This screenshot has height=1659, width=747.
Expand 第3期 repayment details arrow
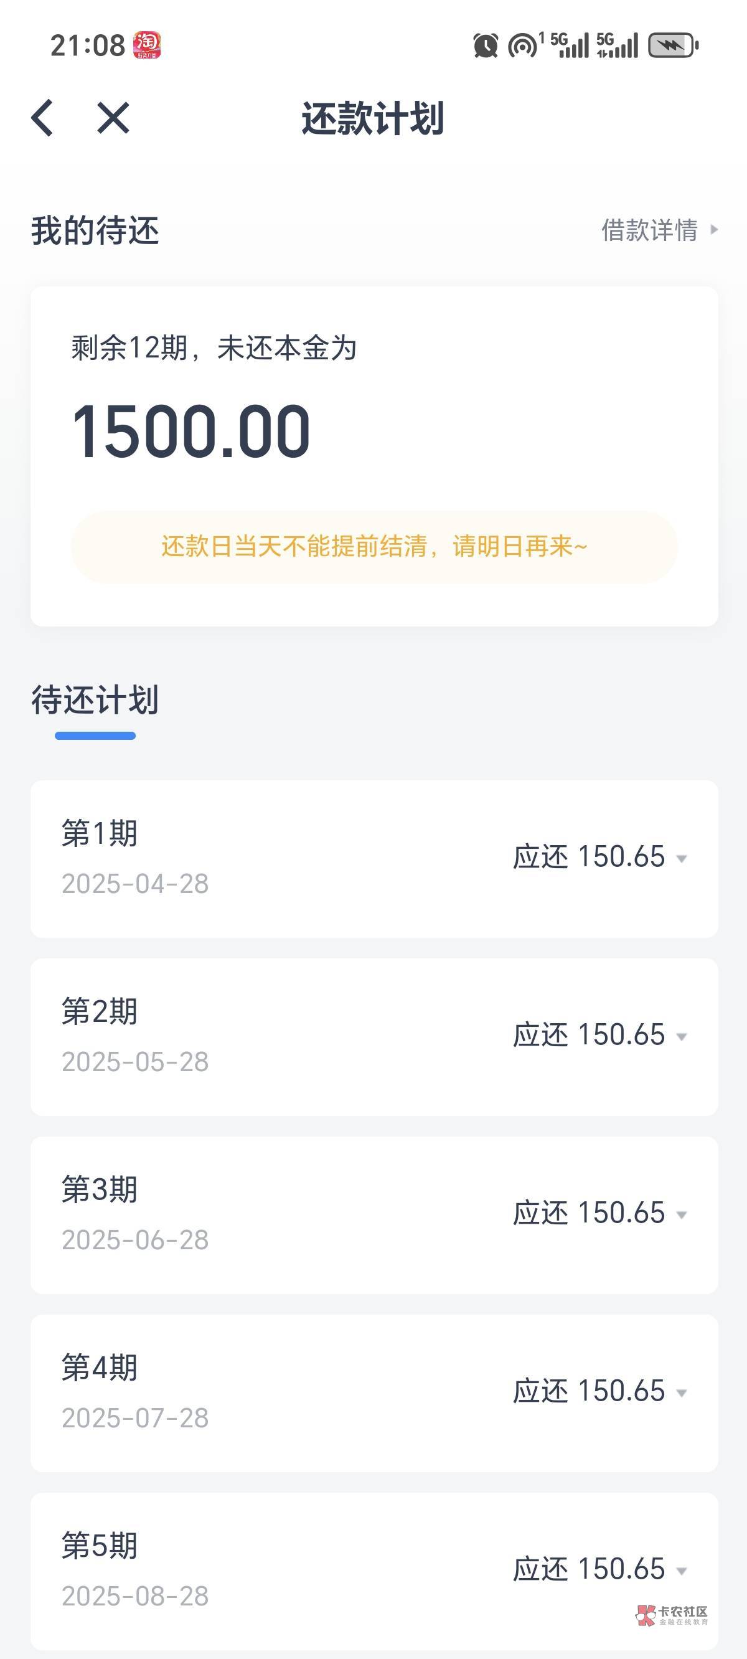681,1215
